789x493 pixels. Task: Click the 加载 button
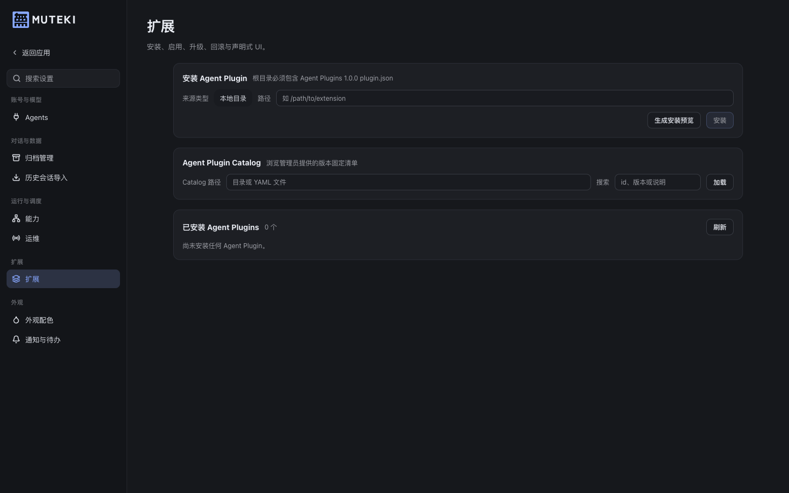tap(720, 182)
